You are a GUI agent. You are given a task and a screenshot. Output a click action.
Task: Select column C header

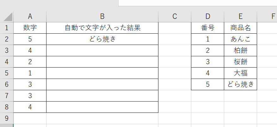coord(175,17)
